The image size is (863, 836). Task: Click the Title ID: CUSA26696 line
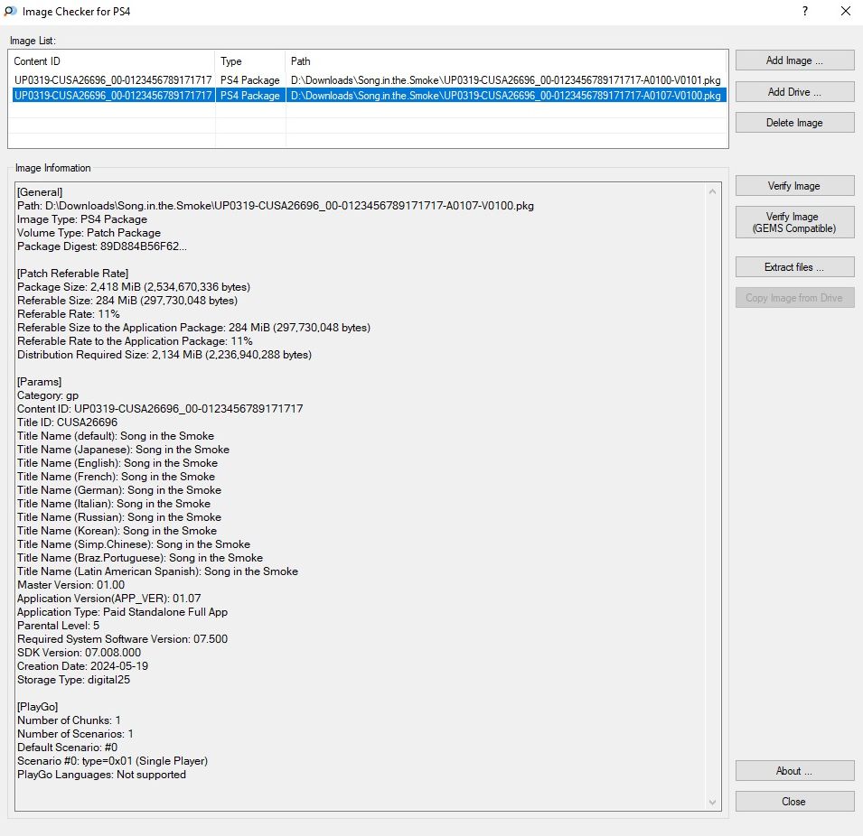pyautogui.click(x=67, y=423)
